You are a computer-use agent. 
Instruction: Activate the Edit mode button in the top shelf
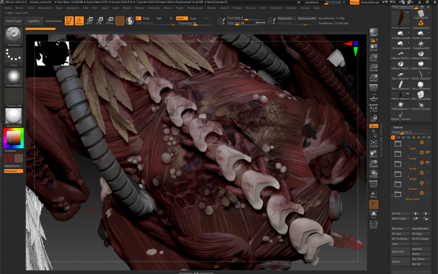click(69, 21)
